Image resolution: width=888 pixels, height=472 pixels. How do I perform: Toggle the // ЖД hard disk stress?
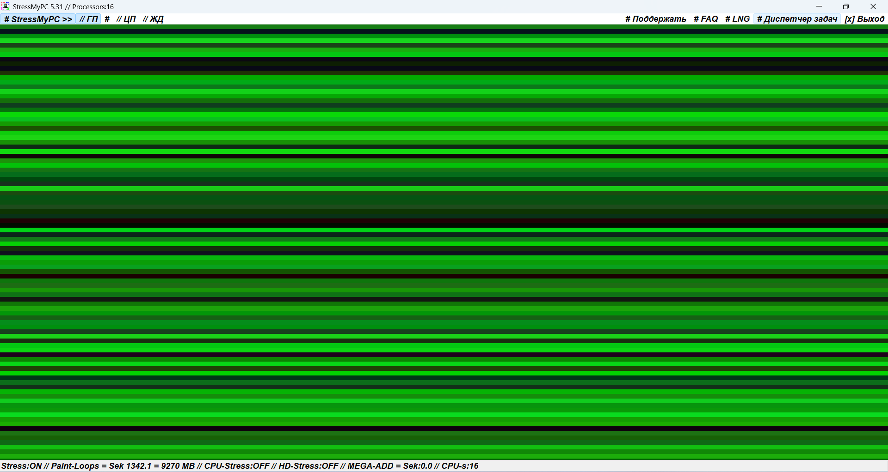[x=153, y=19]
